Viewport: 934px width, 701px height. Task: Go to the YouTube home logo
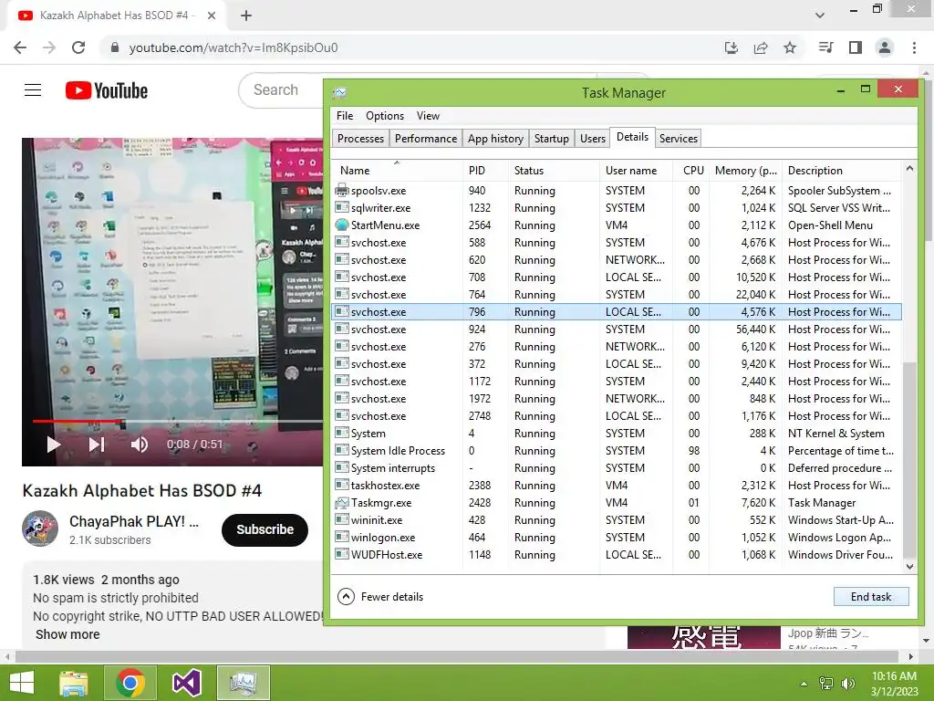(x=107, y=90)
